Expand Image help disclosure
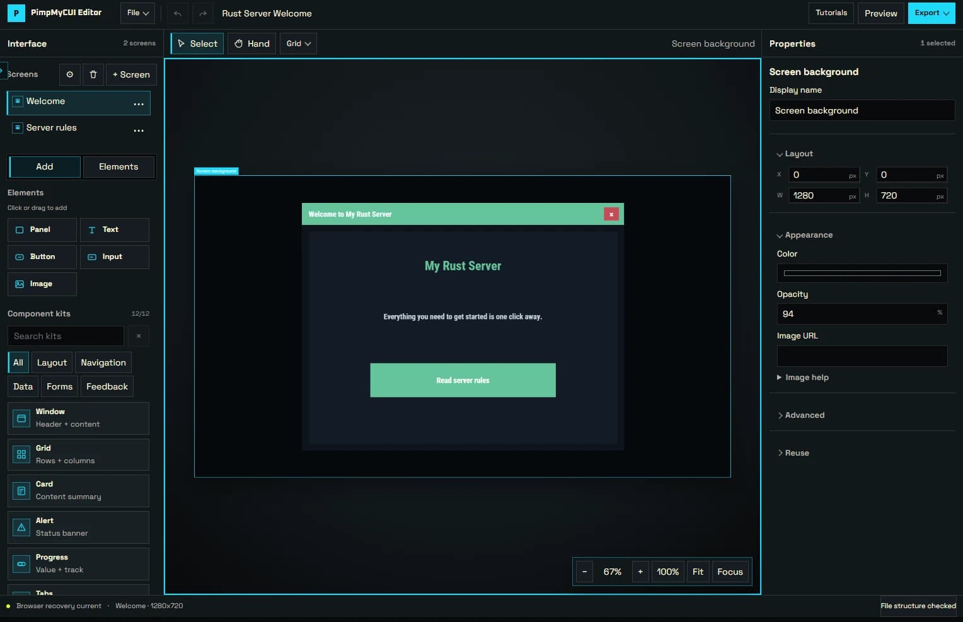Screen dimensions: 963x622 [x=803, y=377]
